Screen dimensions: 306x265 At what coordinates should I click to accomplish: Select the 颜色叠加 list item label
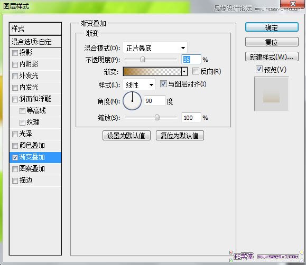(32, 146)
